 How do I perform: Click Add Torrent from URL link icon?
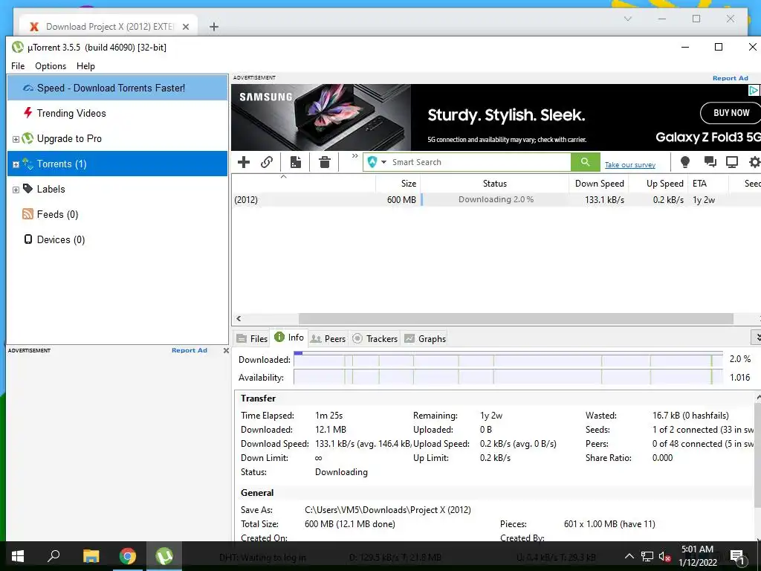pos(267,162)
